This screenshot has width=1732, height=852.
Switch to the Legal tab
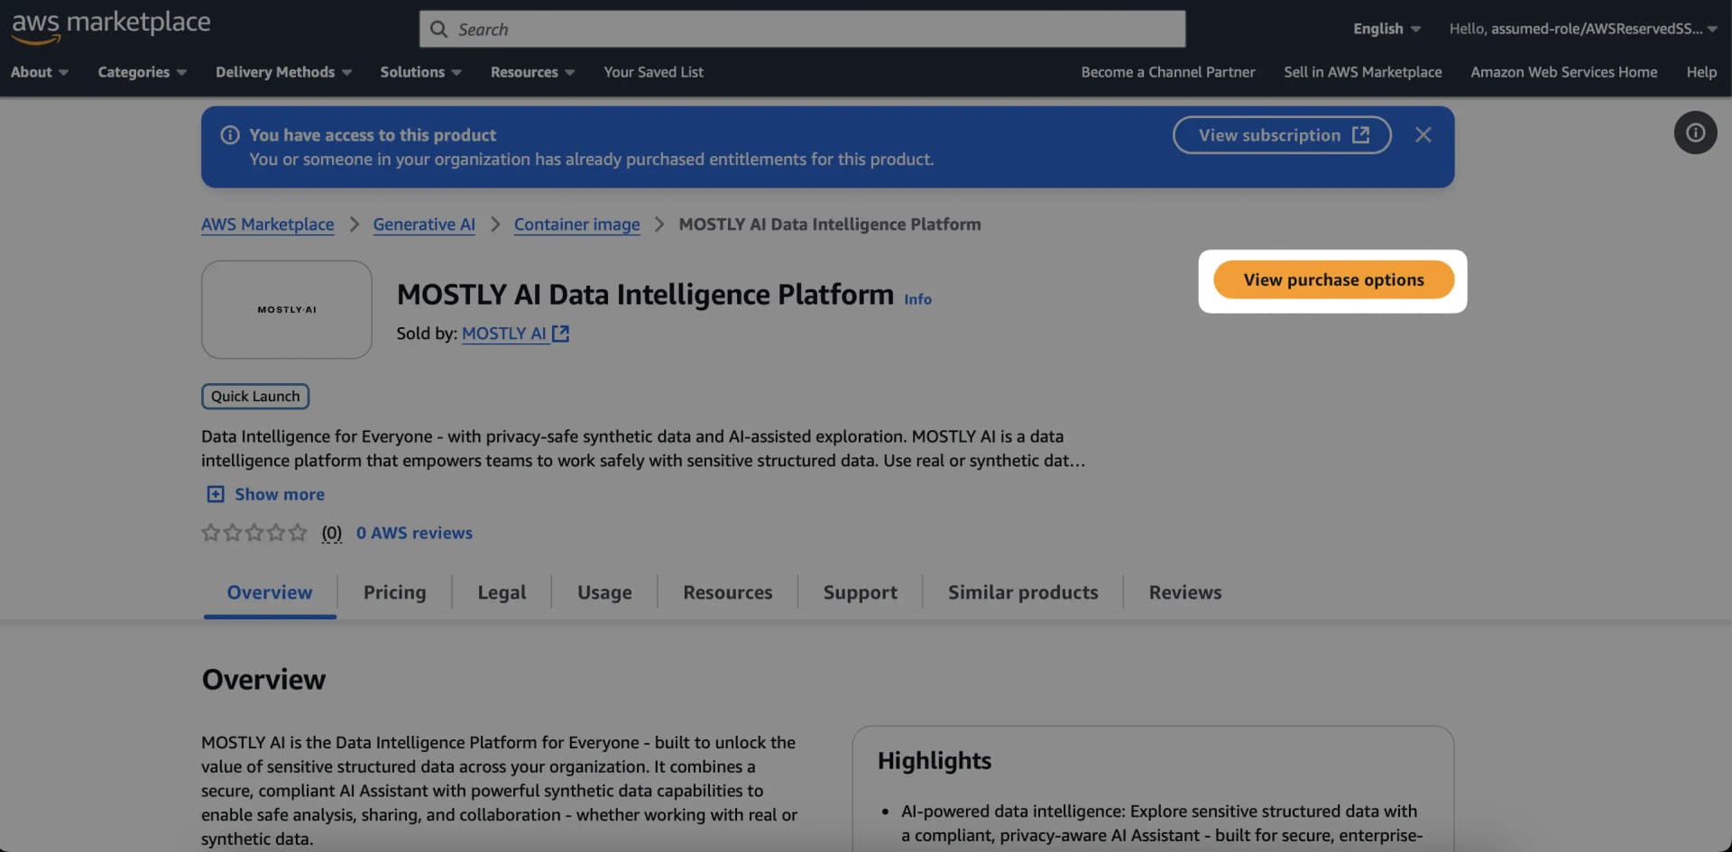[x=502, y=592]
